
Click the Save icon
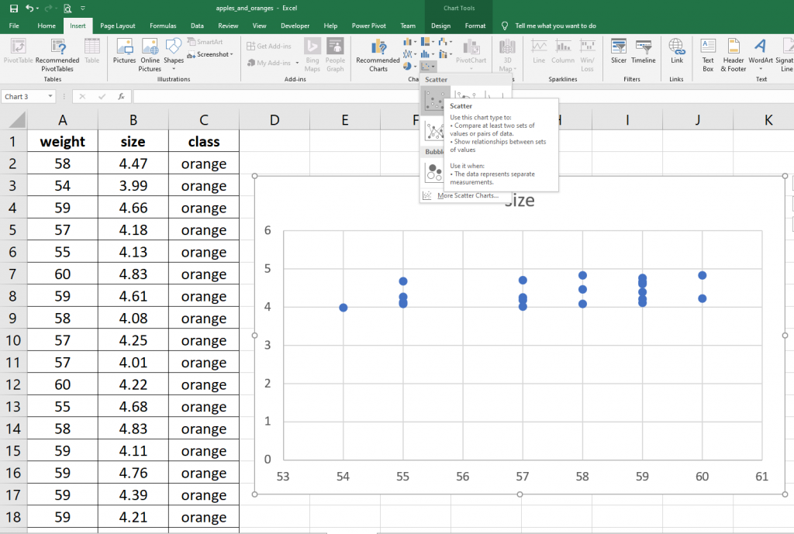click(14, 8)
